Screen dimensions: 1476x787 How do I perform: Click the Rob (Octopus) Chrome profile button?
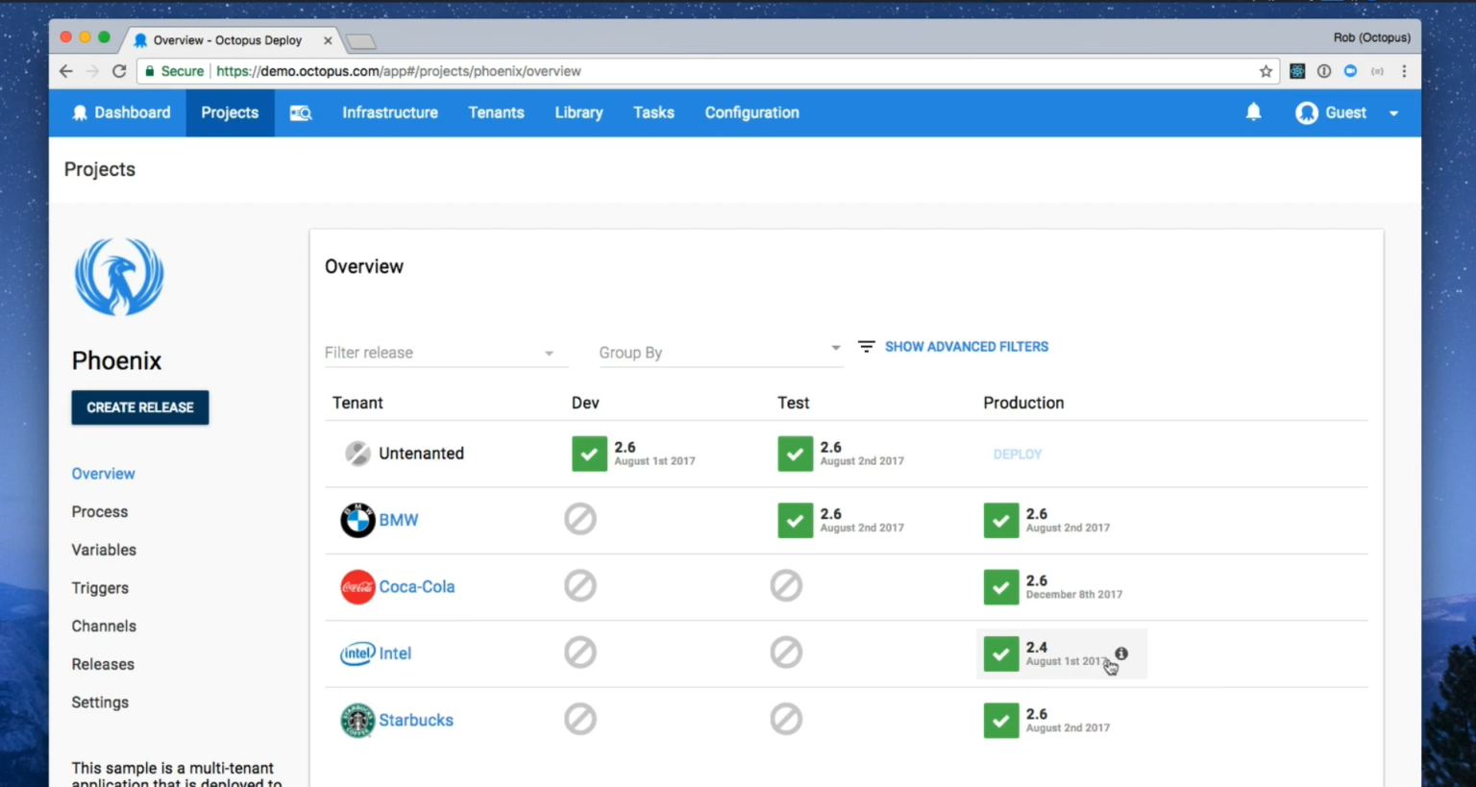pos(1371,37)
